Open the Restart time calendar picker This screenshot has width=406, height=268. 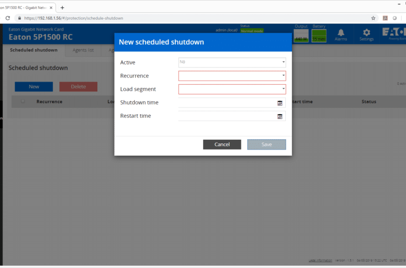pos(280,116)
